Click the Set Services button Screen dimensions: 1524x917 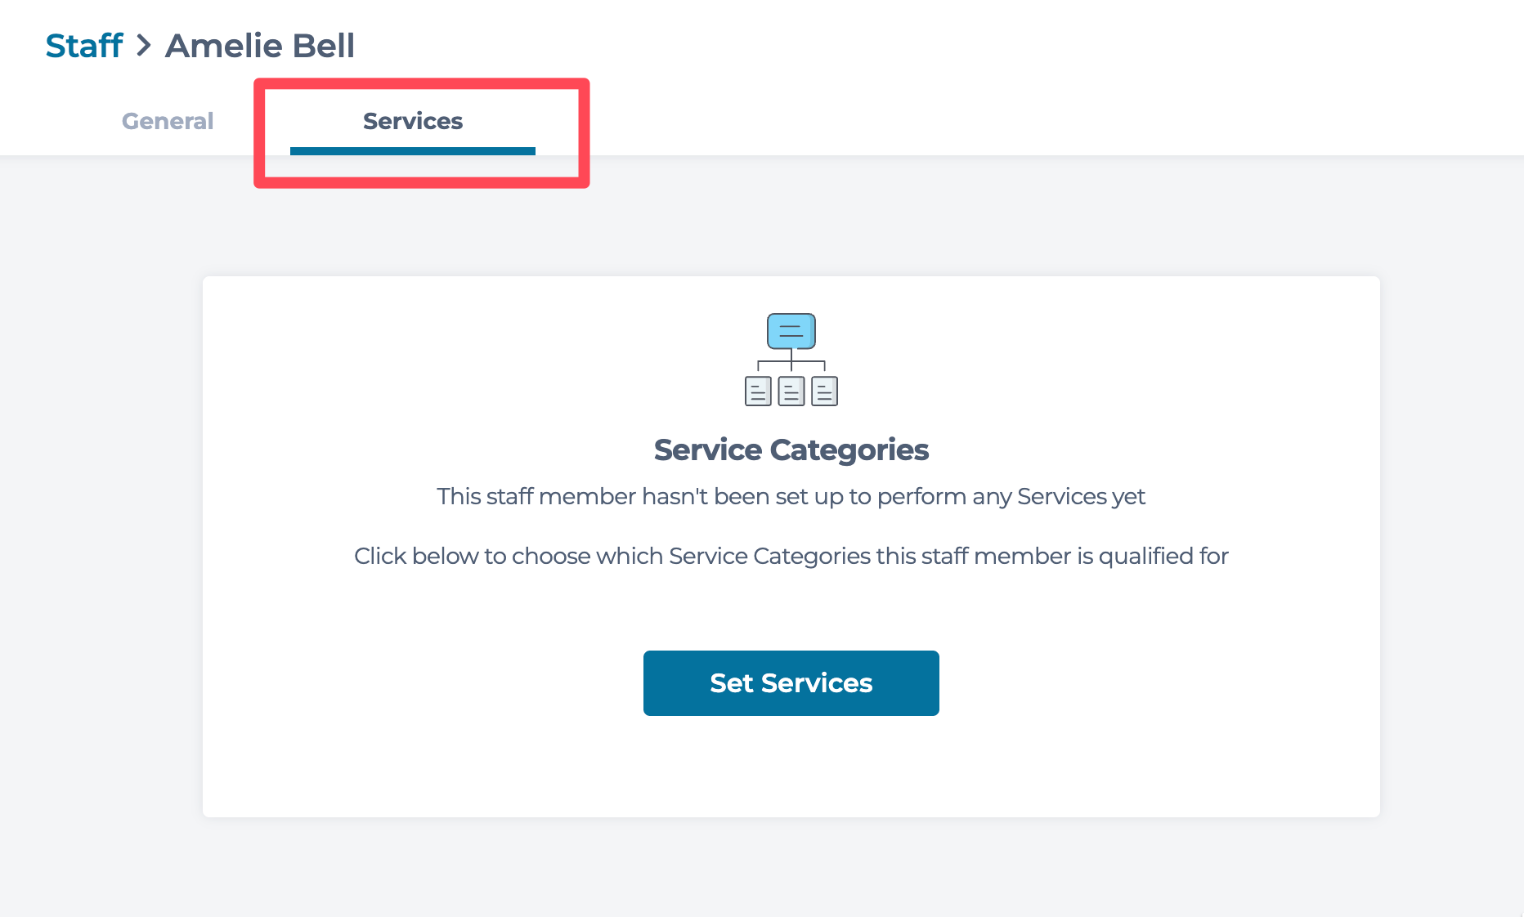point(791,683)
